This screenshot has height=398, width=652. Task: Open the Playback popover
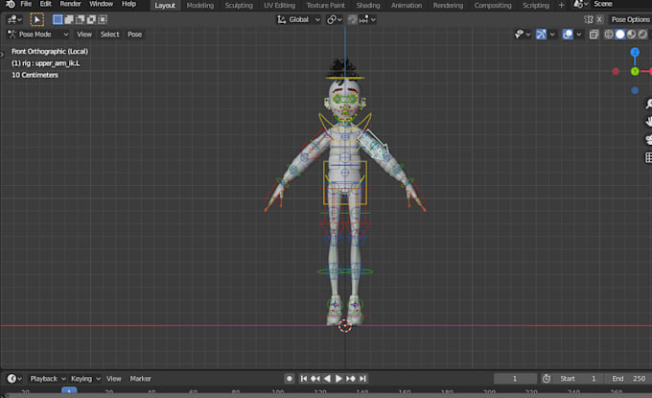pos(47,379)
